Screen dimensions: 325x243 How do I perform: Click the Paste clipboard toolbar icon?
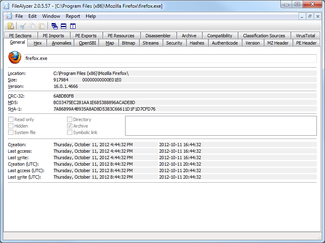click(x=41, y=26)
